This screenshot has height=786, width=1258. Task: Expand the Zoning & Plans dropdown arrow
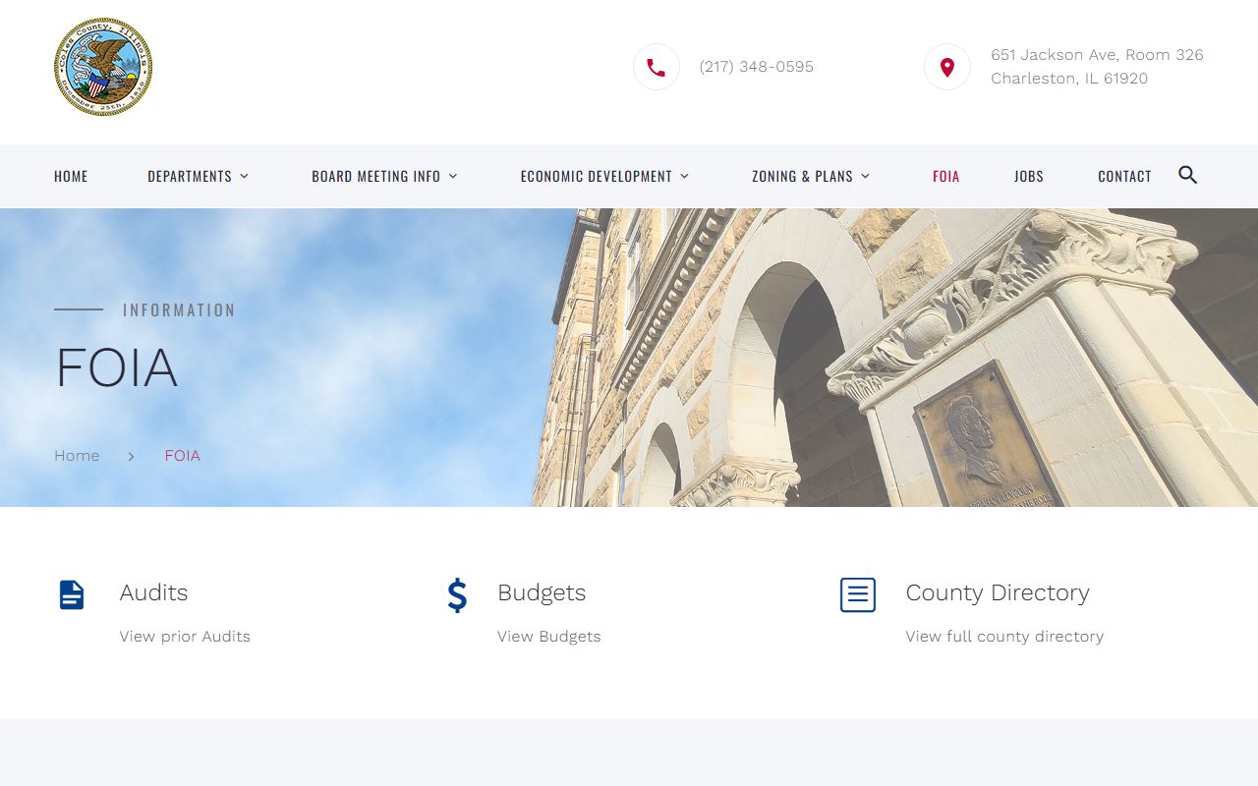866,176
